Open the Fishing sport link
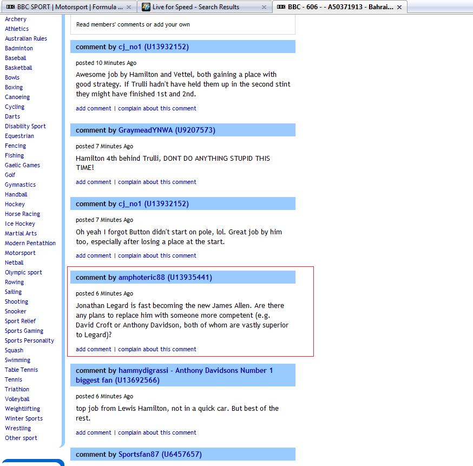This screenshot has height=466, width=473. coord(14,155)
